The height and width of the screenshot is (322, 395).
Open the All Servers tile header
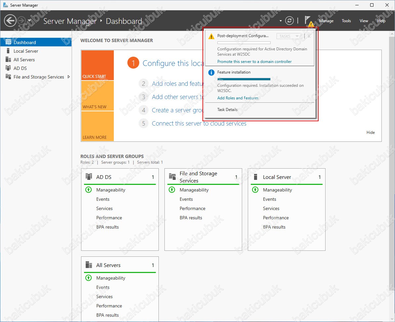coord(120,265)
